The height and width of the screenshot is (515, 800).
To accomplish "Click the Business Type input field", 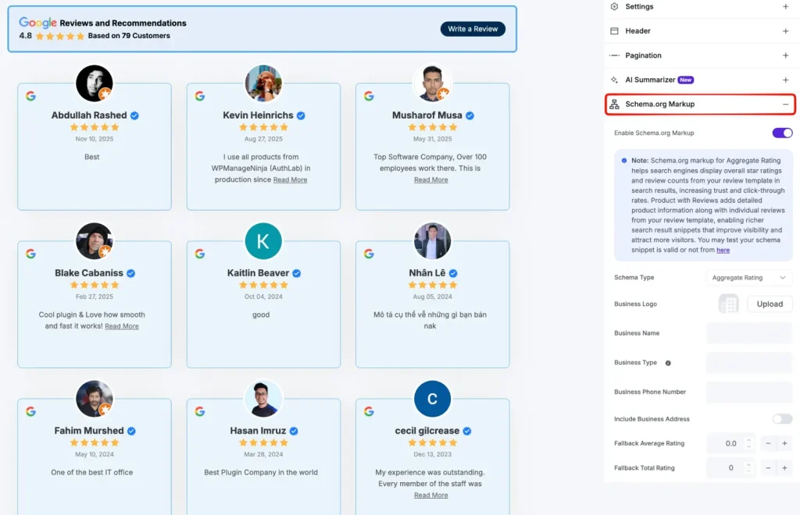I will click(x=749, y=363).
